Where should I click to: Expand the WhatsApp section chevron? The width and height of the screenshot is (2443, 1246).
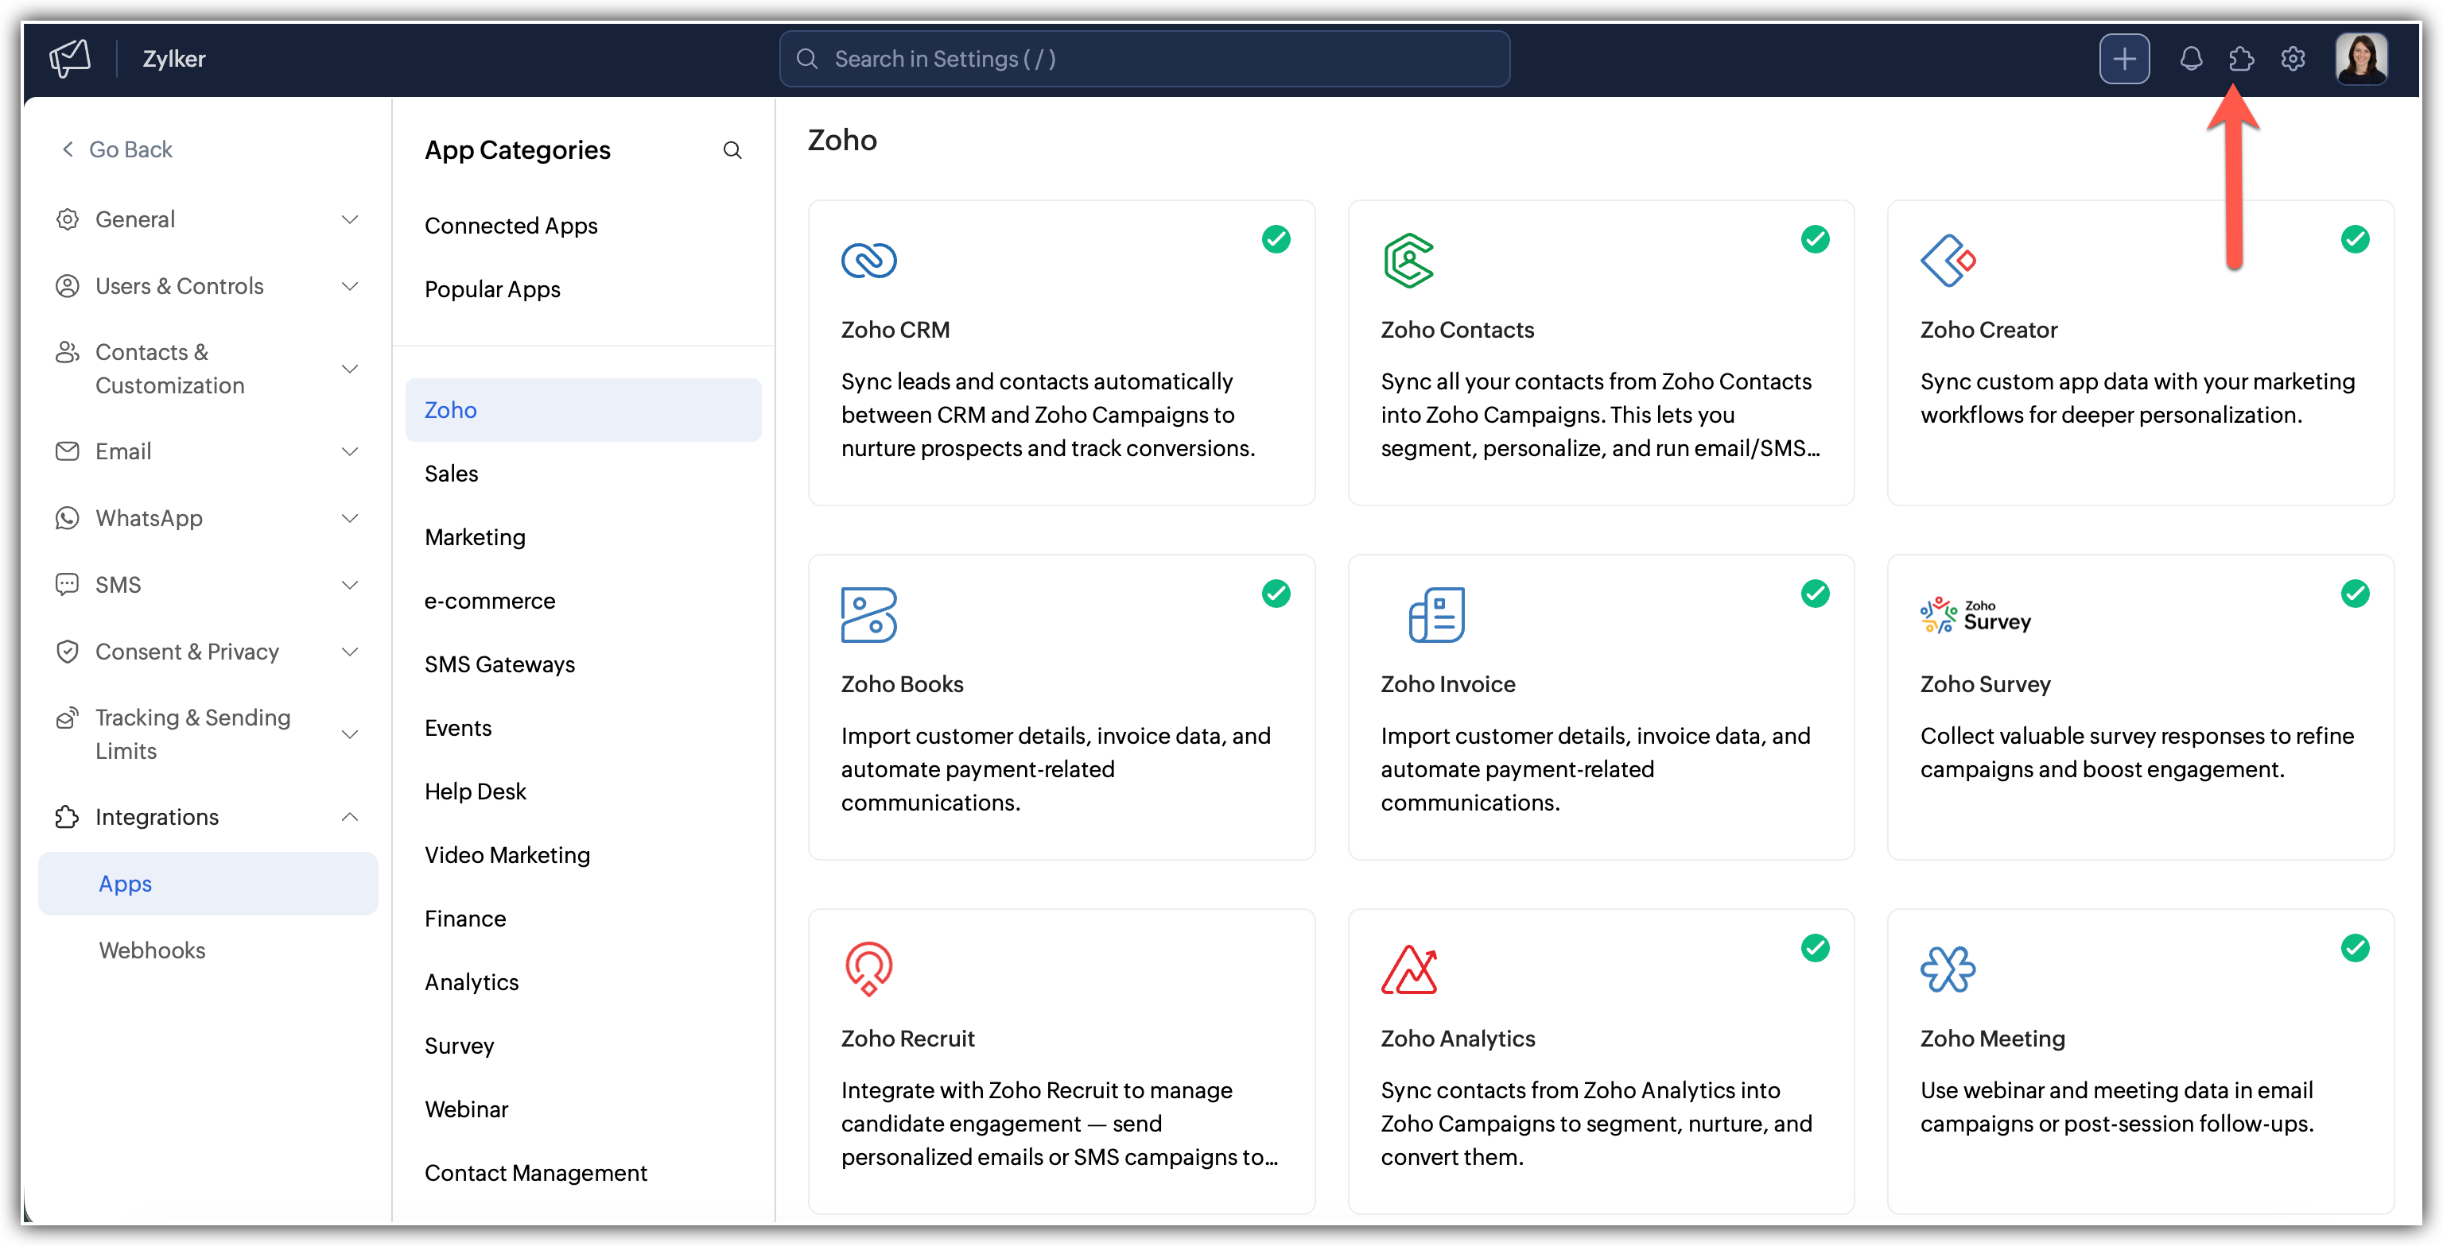[350, 517]
